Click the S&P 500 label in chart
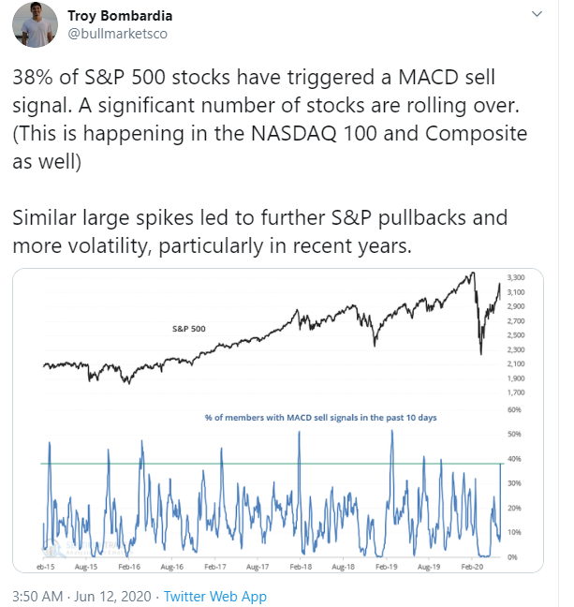 point(189,329)
